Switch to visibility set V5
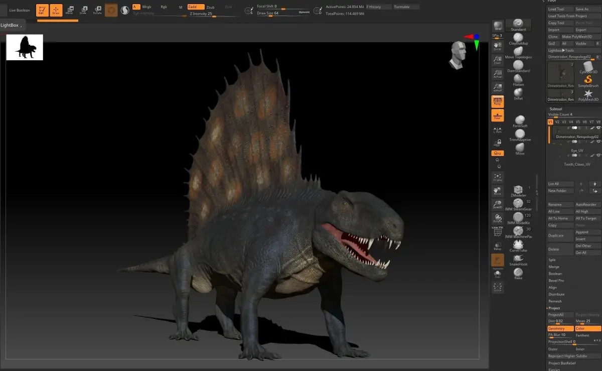Image resolution: width=602 pixels, height=371 pixels. tap(578, 122)
